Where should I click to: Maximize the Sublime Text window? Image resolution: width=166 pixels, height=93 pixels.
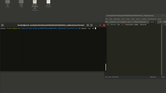[x=163, y=16]
